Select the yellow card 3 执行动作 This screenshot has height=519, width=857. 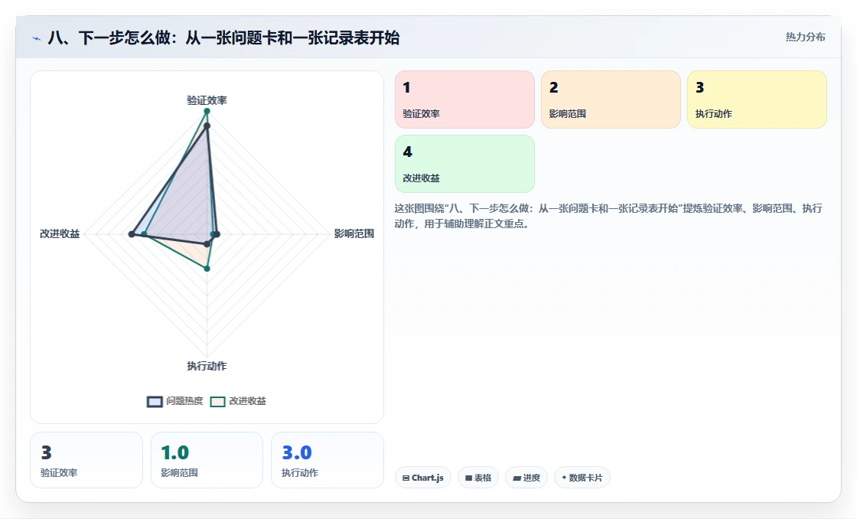pos(757,100)
